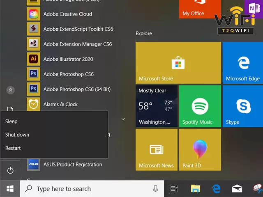Launch Adobe Photoshop CS6 (64 Bit) icon
Viewport: 263px width, 197px height.
[33, 89]
